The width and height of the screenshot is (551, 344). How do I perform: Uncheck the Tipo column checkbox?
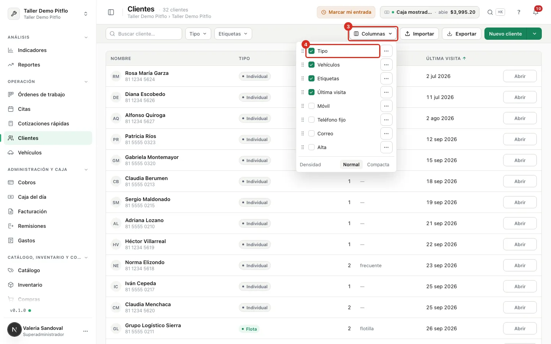point(311,51)
